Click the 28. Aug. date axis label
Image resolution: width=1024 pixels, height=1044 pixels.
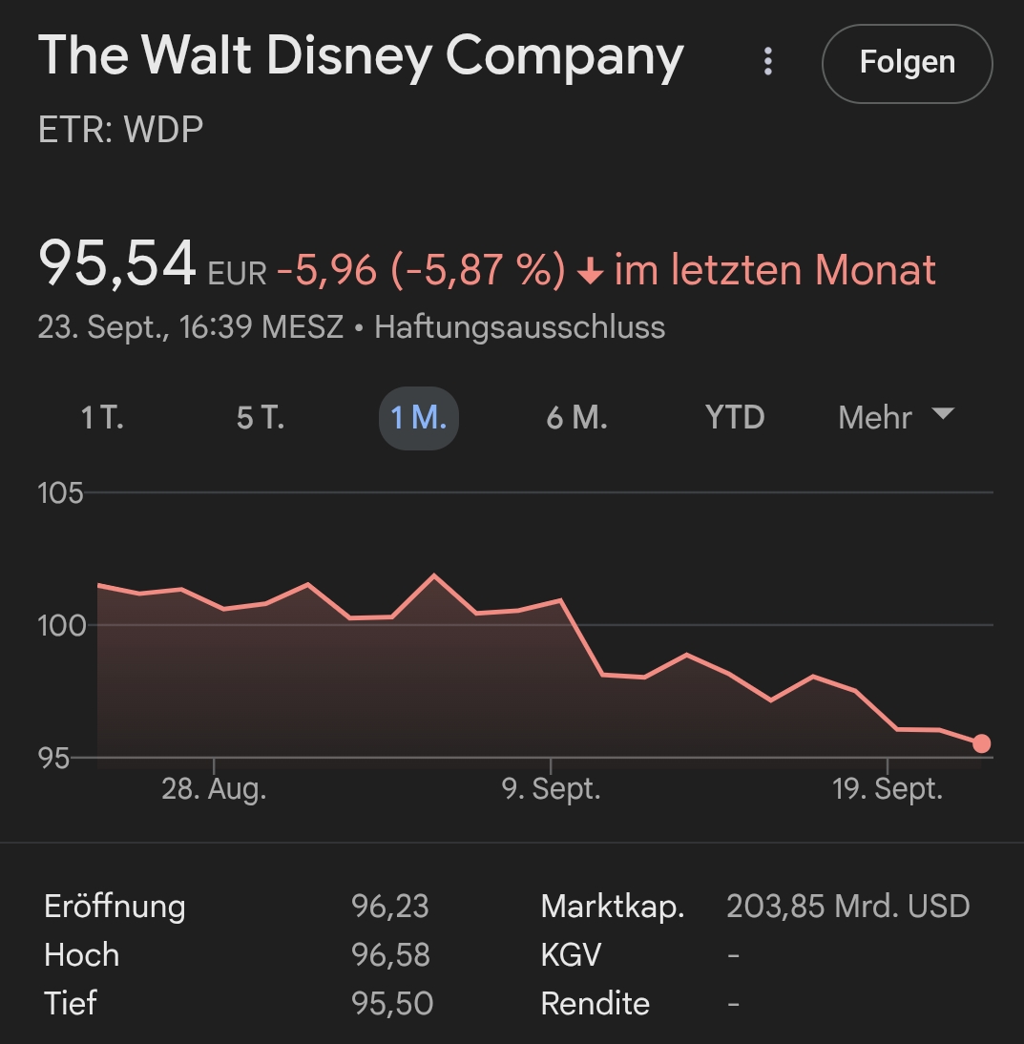(x=214, y=790)
